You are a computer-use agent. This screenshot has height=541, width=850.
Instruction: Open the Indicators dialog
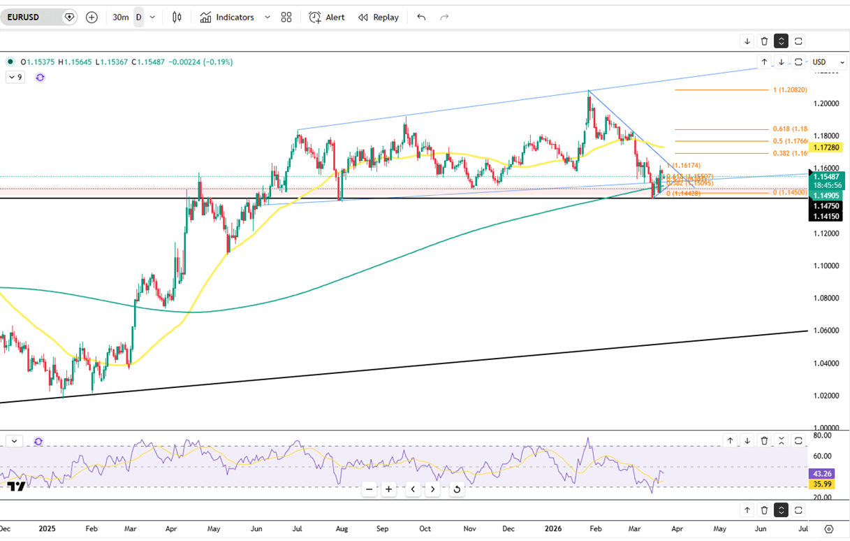227,17
